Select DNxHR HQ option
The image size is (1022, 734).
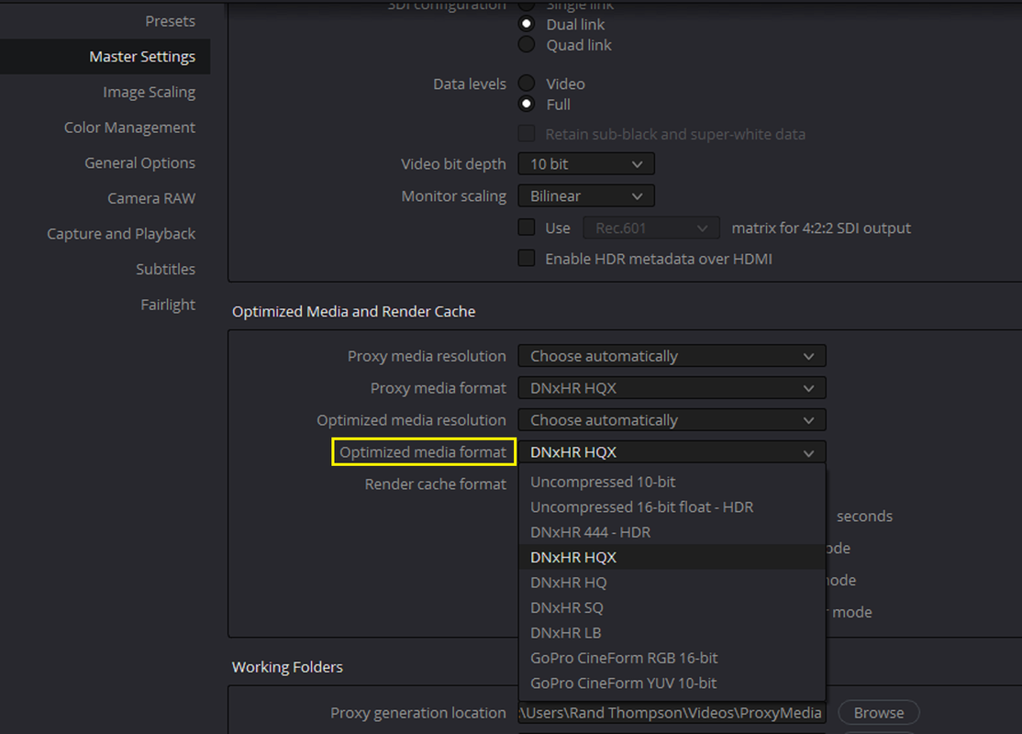coord(672,583)
